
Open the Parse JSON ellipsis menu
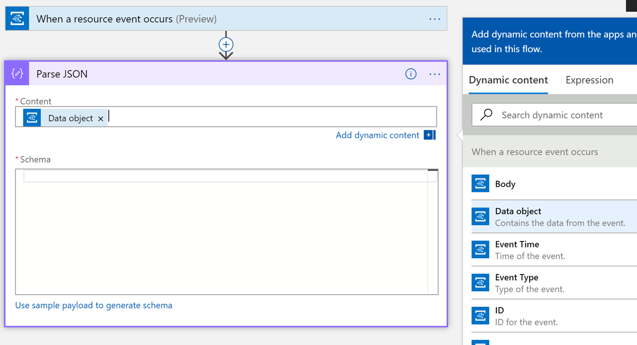[435, 74]
